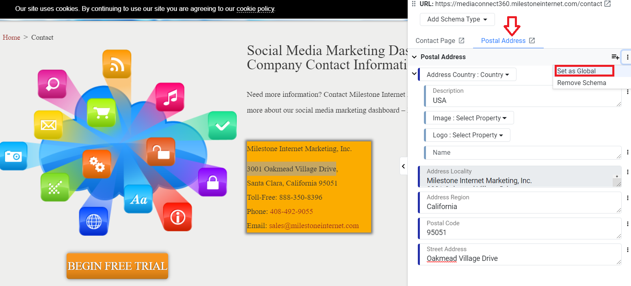Click the empty Name input field
Image resolution: width=631 pixels, height=286 pixels.
click(523, 152)
